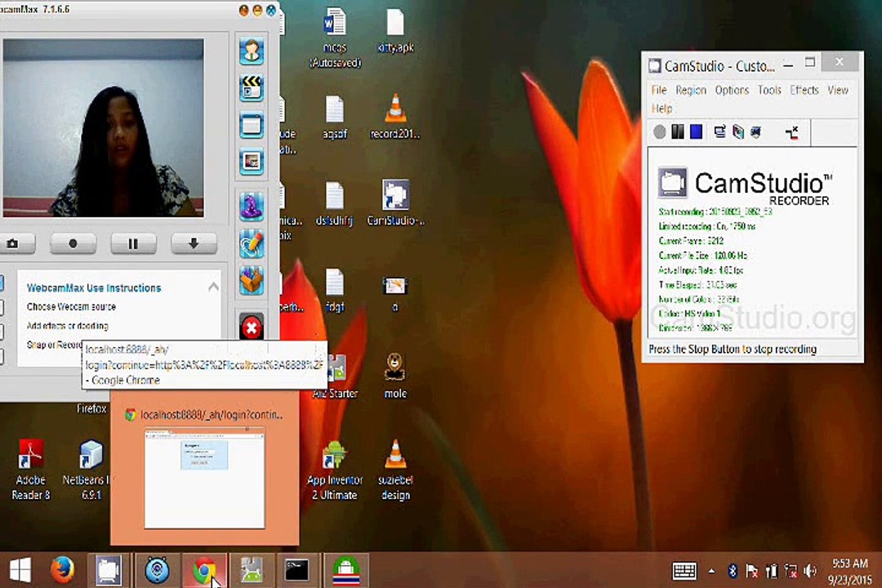Click WebcamMax red X remove effects icon
Viewport: 882px width, 588px height.
point(252,327)
